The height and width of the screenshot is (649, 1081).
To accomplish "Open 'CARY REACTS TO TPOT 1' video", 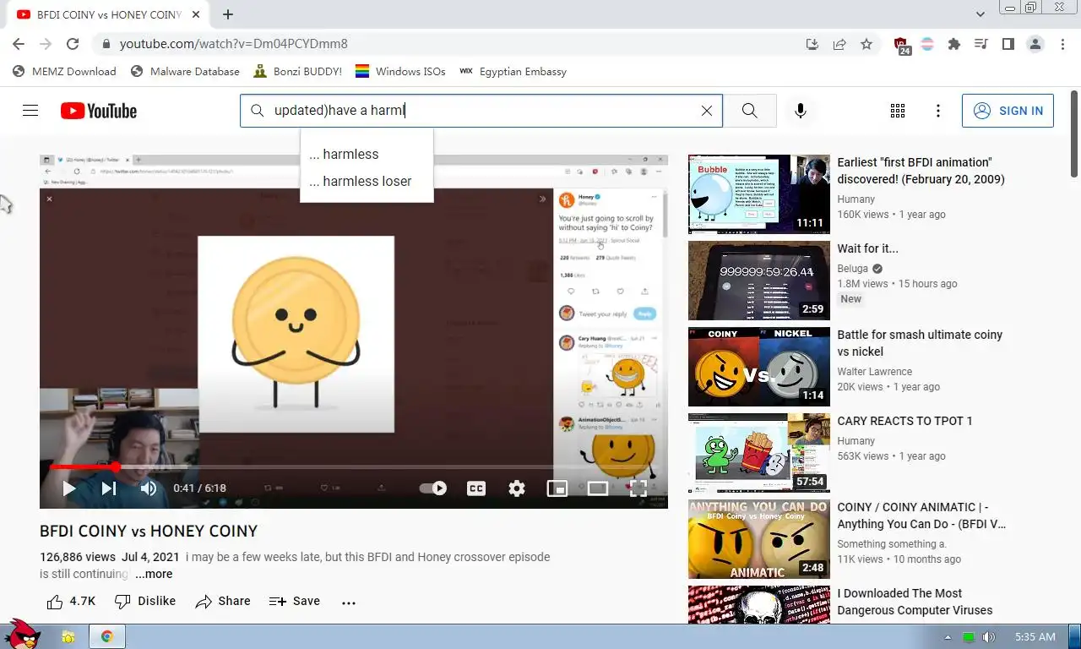I will [x=904, y=421].
